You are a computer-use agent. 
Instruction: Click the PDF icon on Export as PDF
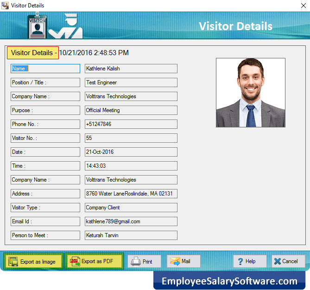coord(75,261)
